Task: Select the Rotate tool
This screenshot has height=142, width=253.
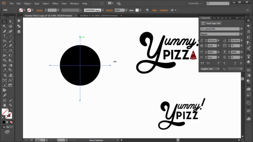Action: [4, 51]
